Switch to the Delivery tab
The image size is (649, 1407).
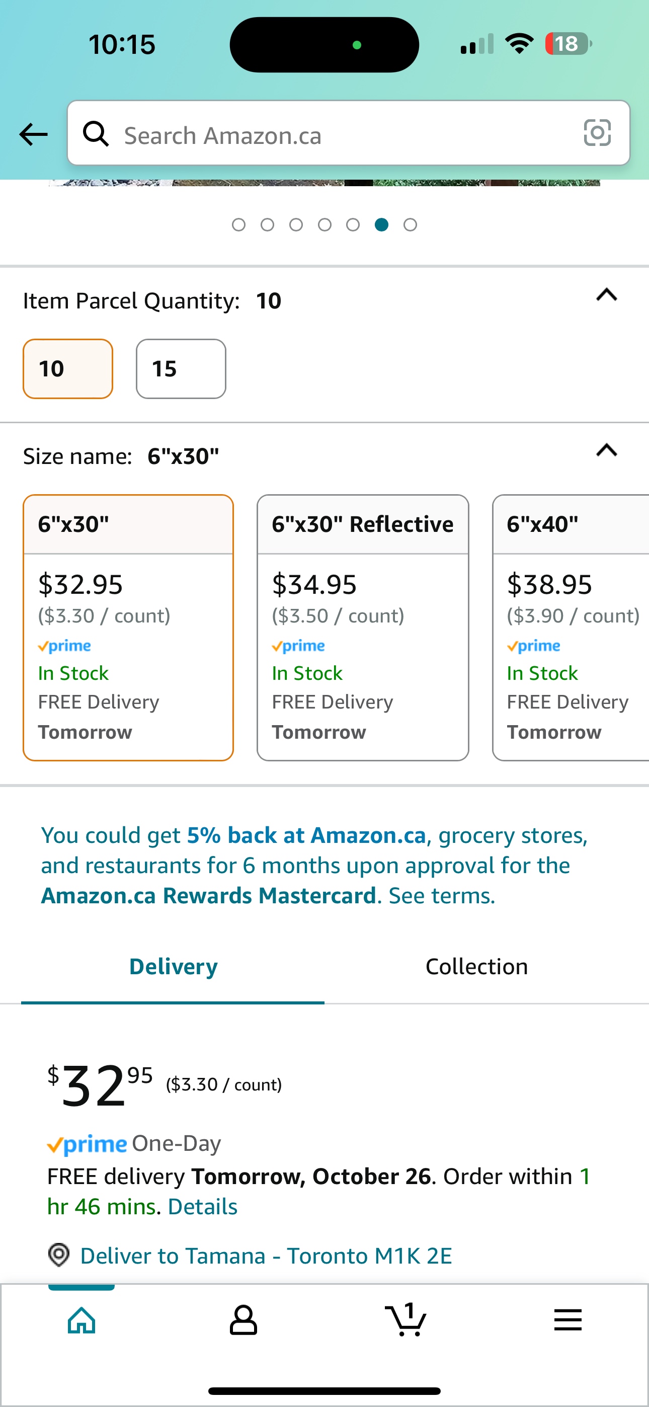click(x=173, y=966)
